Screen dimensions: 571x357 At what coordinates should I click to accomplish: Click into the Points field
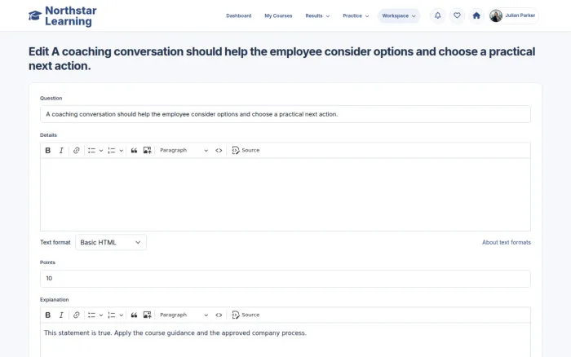(x=285, y=279)
